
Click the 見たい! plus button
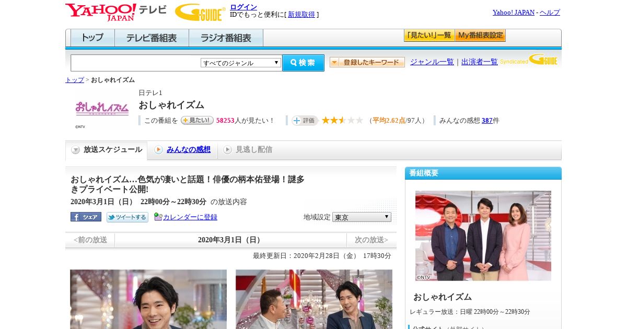(197, 120)
